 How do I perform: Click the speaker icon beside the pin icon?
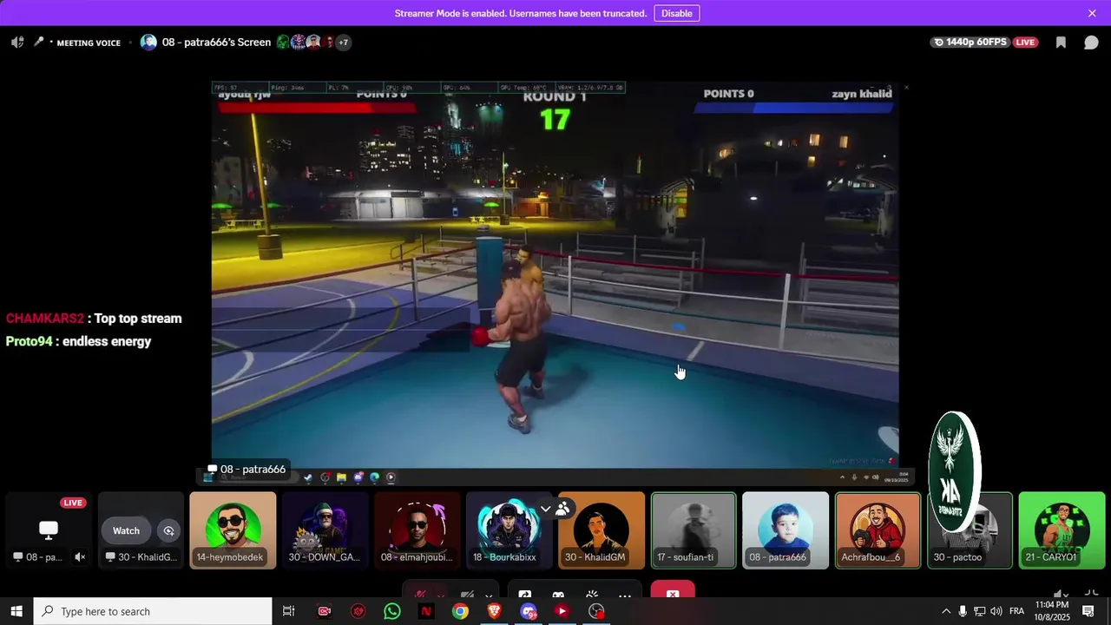click(17, 43)
